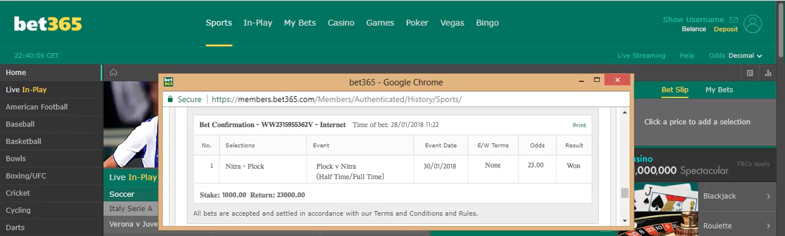Open the Vegas section

(452, 23)
